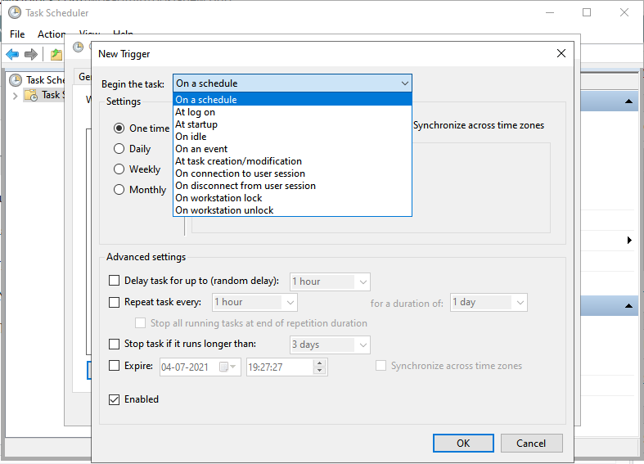
Task: Select On workstation lock from the list
Action: pos(218,198)
